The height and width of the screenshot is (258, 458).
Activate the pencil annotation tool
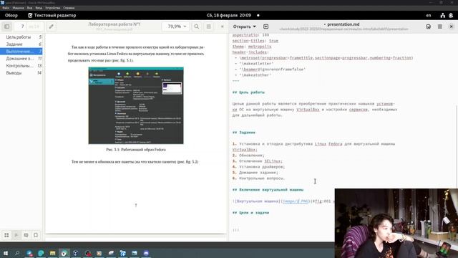51,27
